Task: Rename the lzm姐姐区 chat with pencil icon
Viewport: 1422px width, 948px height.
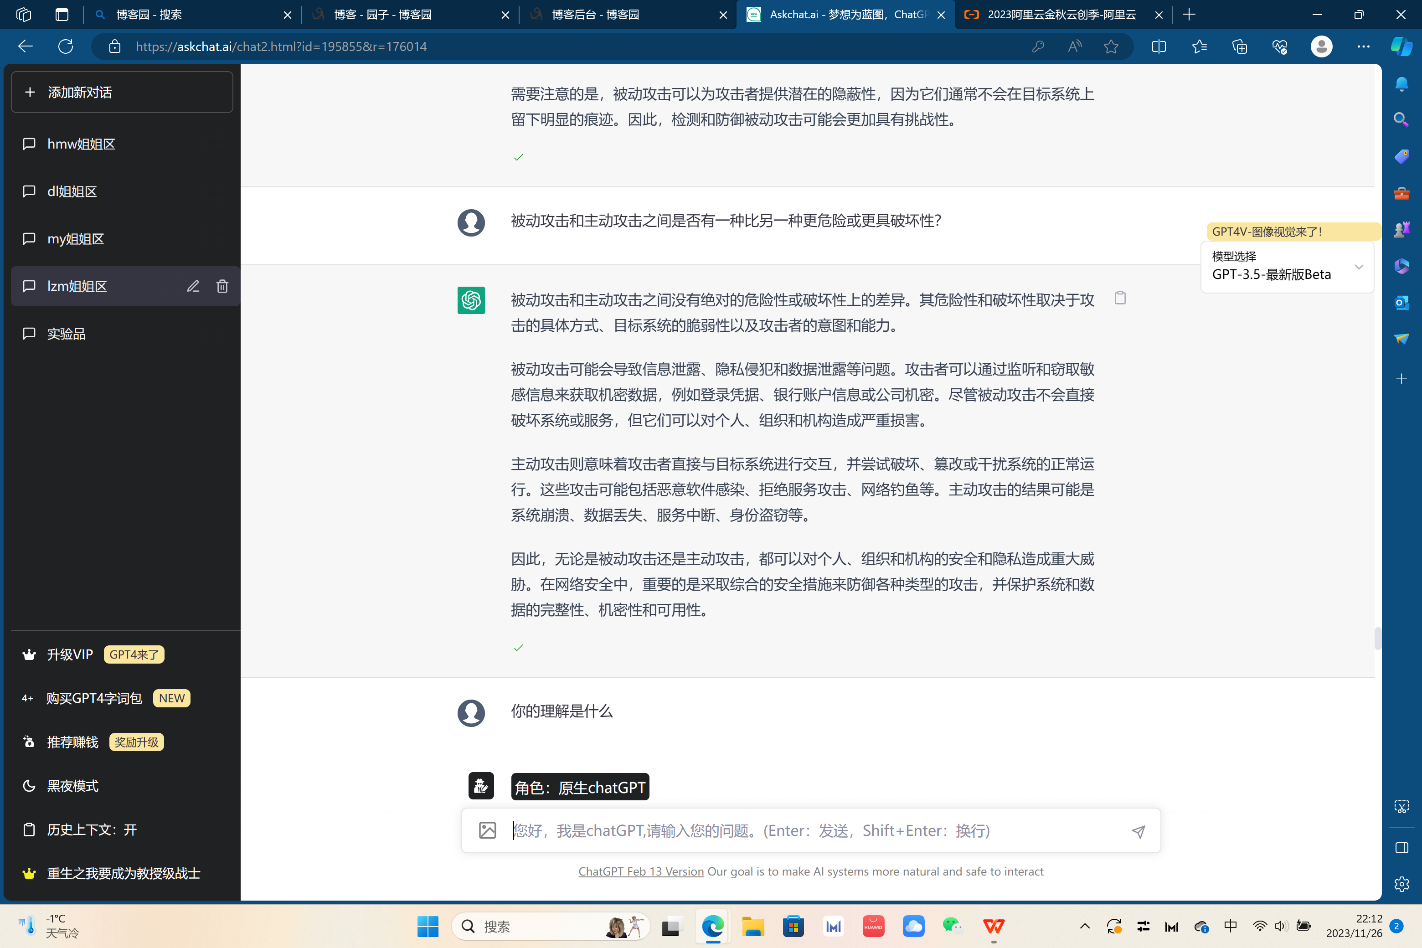Action: pyautogui.click(x=193, y=287)
